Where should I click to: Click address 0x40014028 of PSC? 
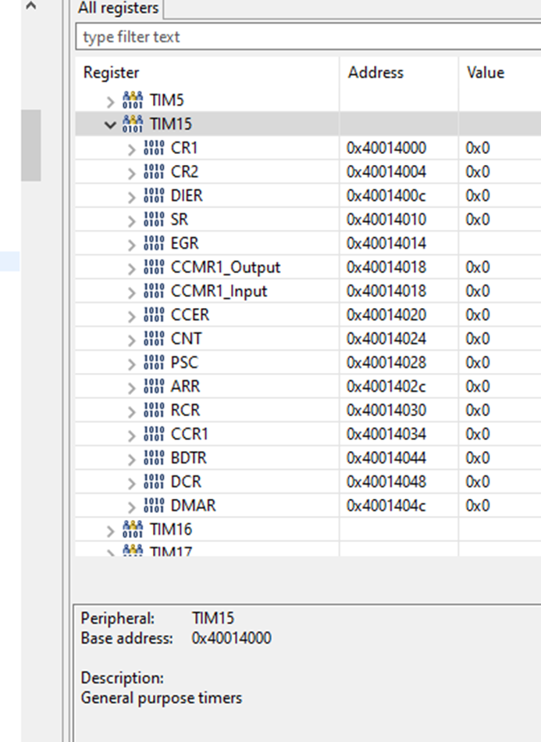pyautogui.click(x=386, y=362)
